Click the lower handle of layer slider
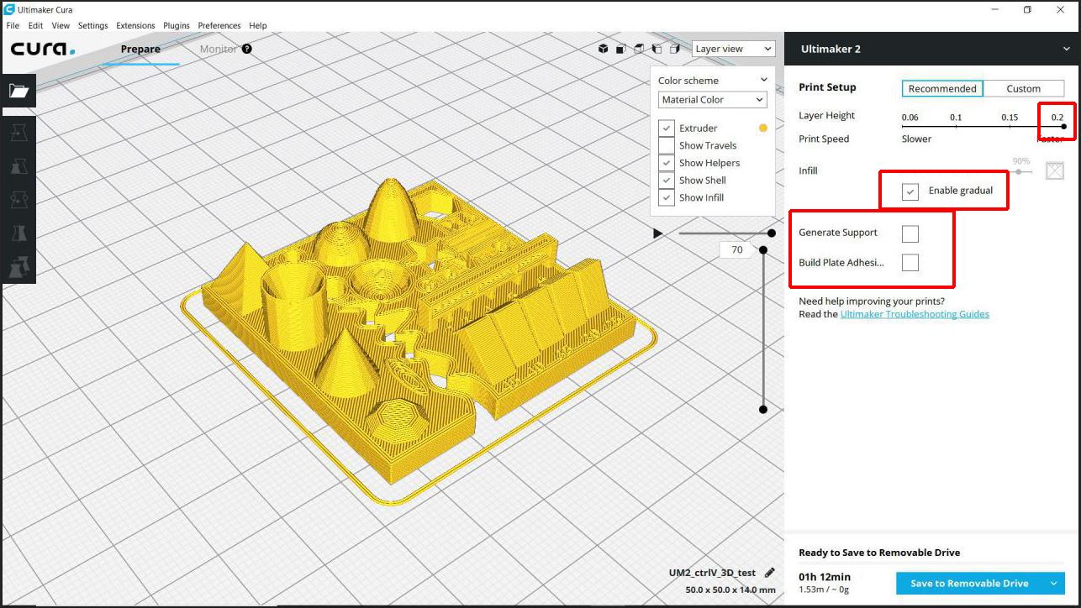 pos(763,410)
